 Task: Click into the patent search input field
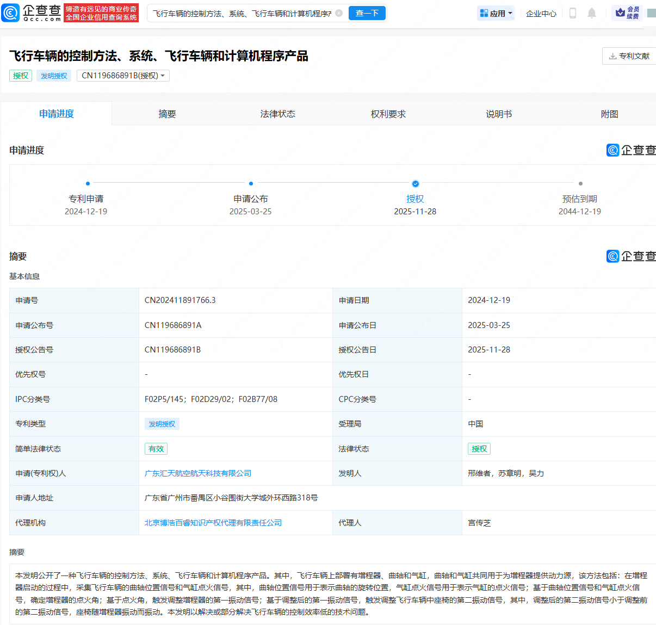[x=242, y=13]
